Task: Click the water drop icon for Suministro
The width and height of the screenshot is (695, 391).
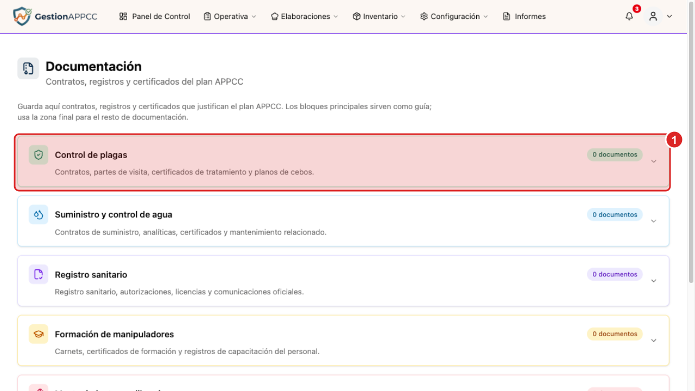Action: [39, 215]
